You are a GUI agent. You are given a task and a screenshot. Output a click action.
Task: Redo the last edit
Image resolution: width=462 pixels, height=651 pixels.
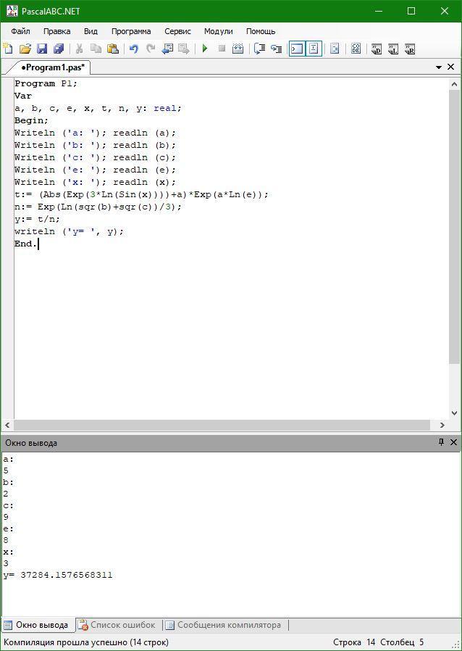tap(151, 49)
